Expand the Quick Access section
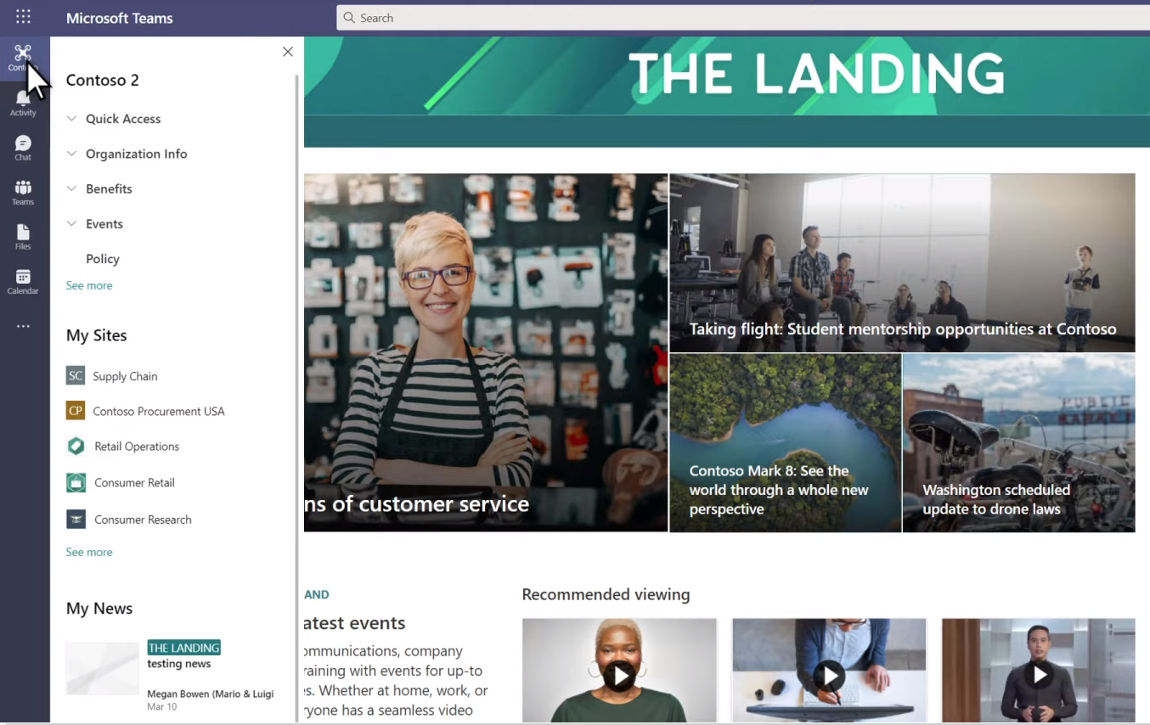Screen dimensions: 1150x725 tap(71, 119)
